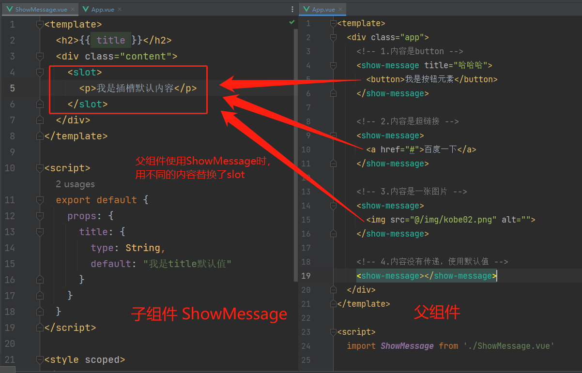Click the './ShowMessage.vue' import path
This screenshot has height=373, width=582.
point(508,346)
